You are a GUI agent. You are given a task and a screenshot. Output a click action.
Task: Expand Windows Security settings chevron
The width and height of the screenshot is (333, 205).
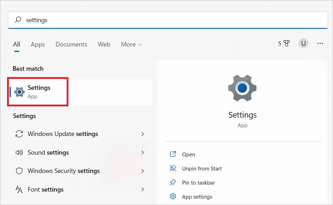tap(143, 171)
